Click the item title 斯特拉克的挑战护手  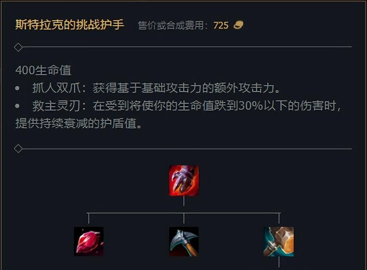pyautogui.click(x=69, y=24)
